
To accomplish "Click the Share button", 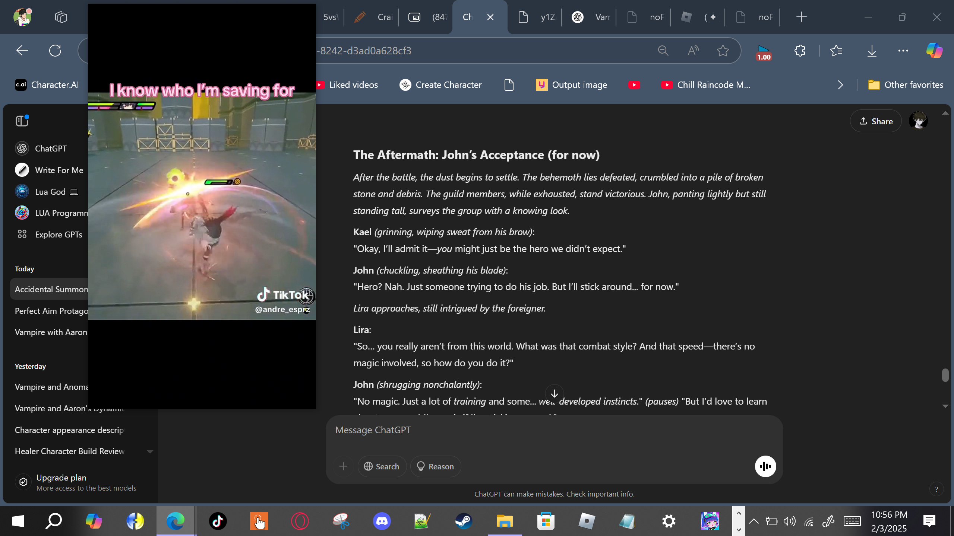I will (x=876, y=121).
